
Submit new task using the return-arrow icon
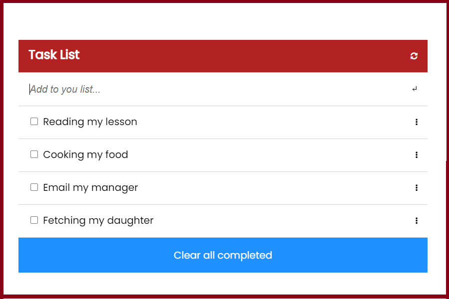pos(415,89)
